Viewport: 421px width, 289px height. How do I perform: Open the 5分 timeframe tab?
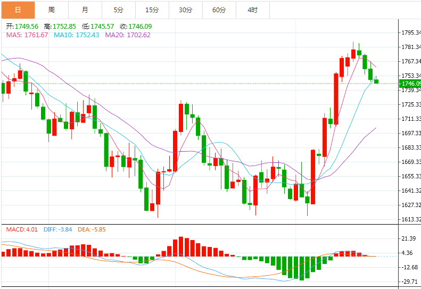click(x=119, y=10)
